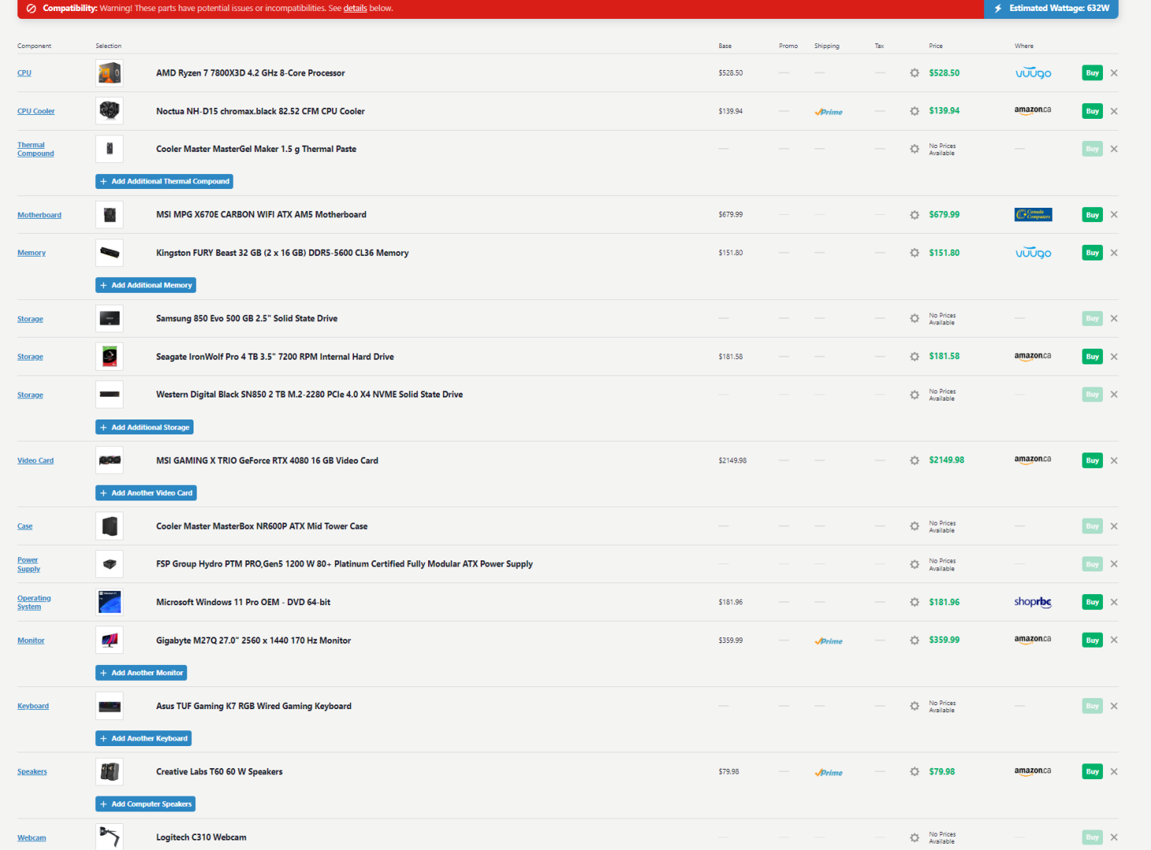Image resolution: width=1151 pixels, height=850 pixels.
Task: Open the Thermal Compound category link
Action: (35, 149)
